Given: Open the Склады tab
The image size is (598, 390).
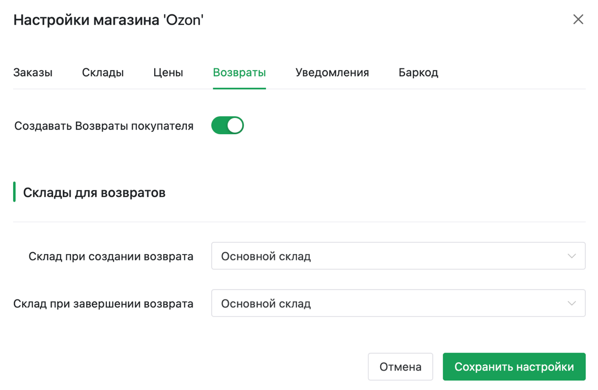Looking at the screenshot, I should click(x=103, y=73).
